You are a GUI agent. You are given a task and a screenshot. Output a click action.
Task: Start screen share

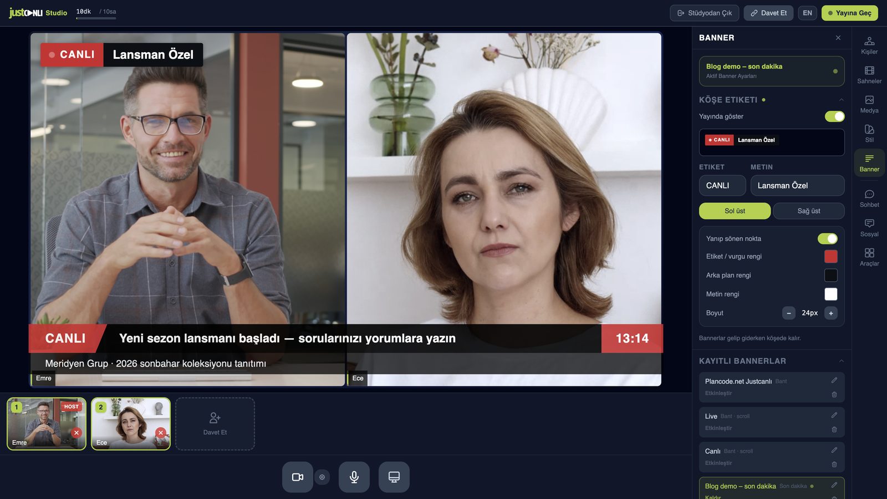pyautogui.click(x=394, y=477)
